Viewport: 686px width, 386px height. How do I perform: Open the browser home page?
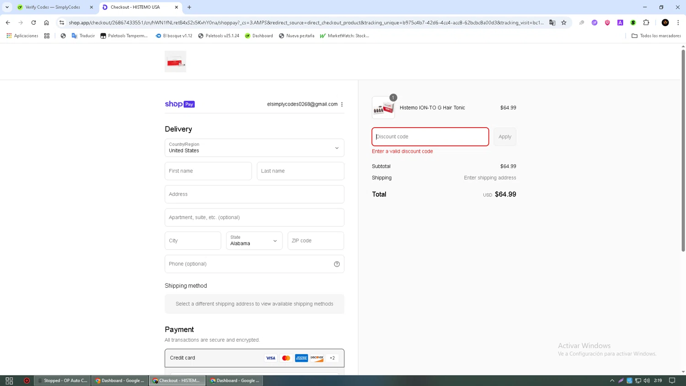pos(46,22)
